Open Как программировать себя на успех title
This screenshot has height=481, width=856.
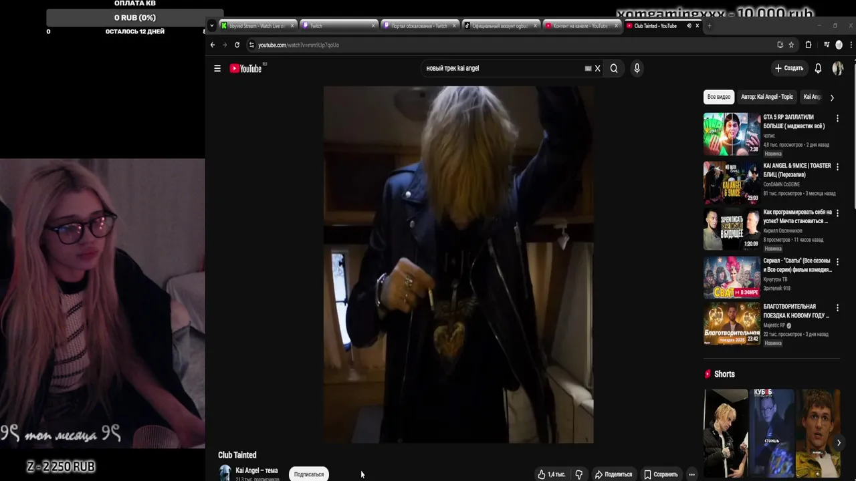(x=797, y=216)
